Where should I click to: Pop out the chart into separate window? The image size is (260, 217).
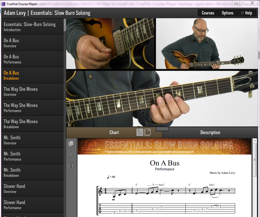tap(147, 132)
